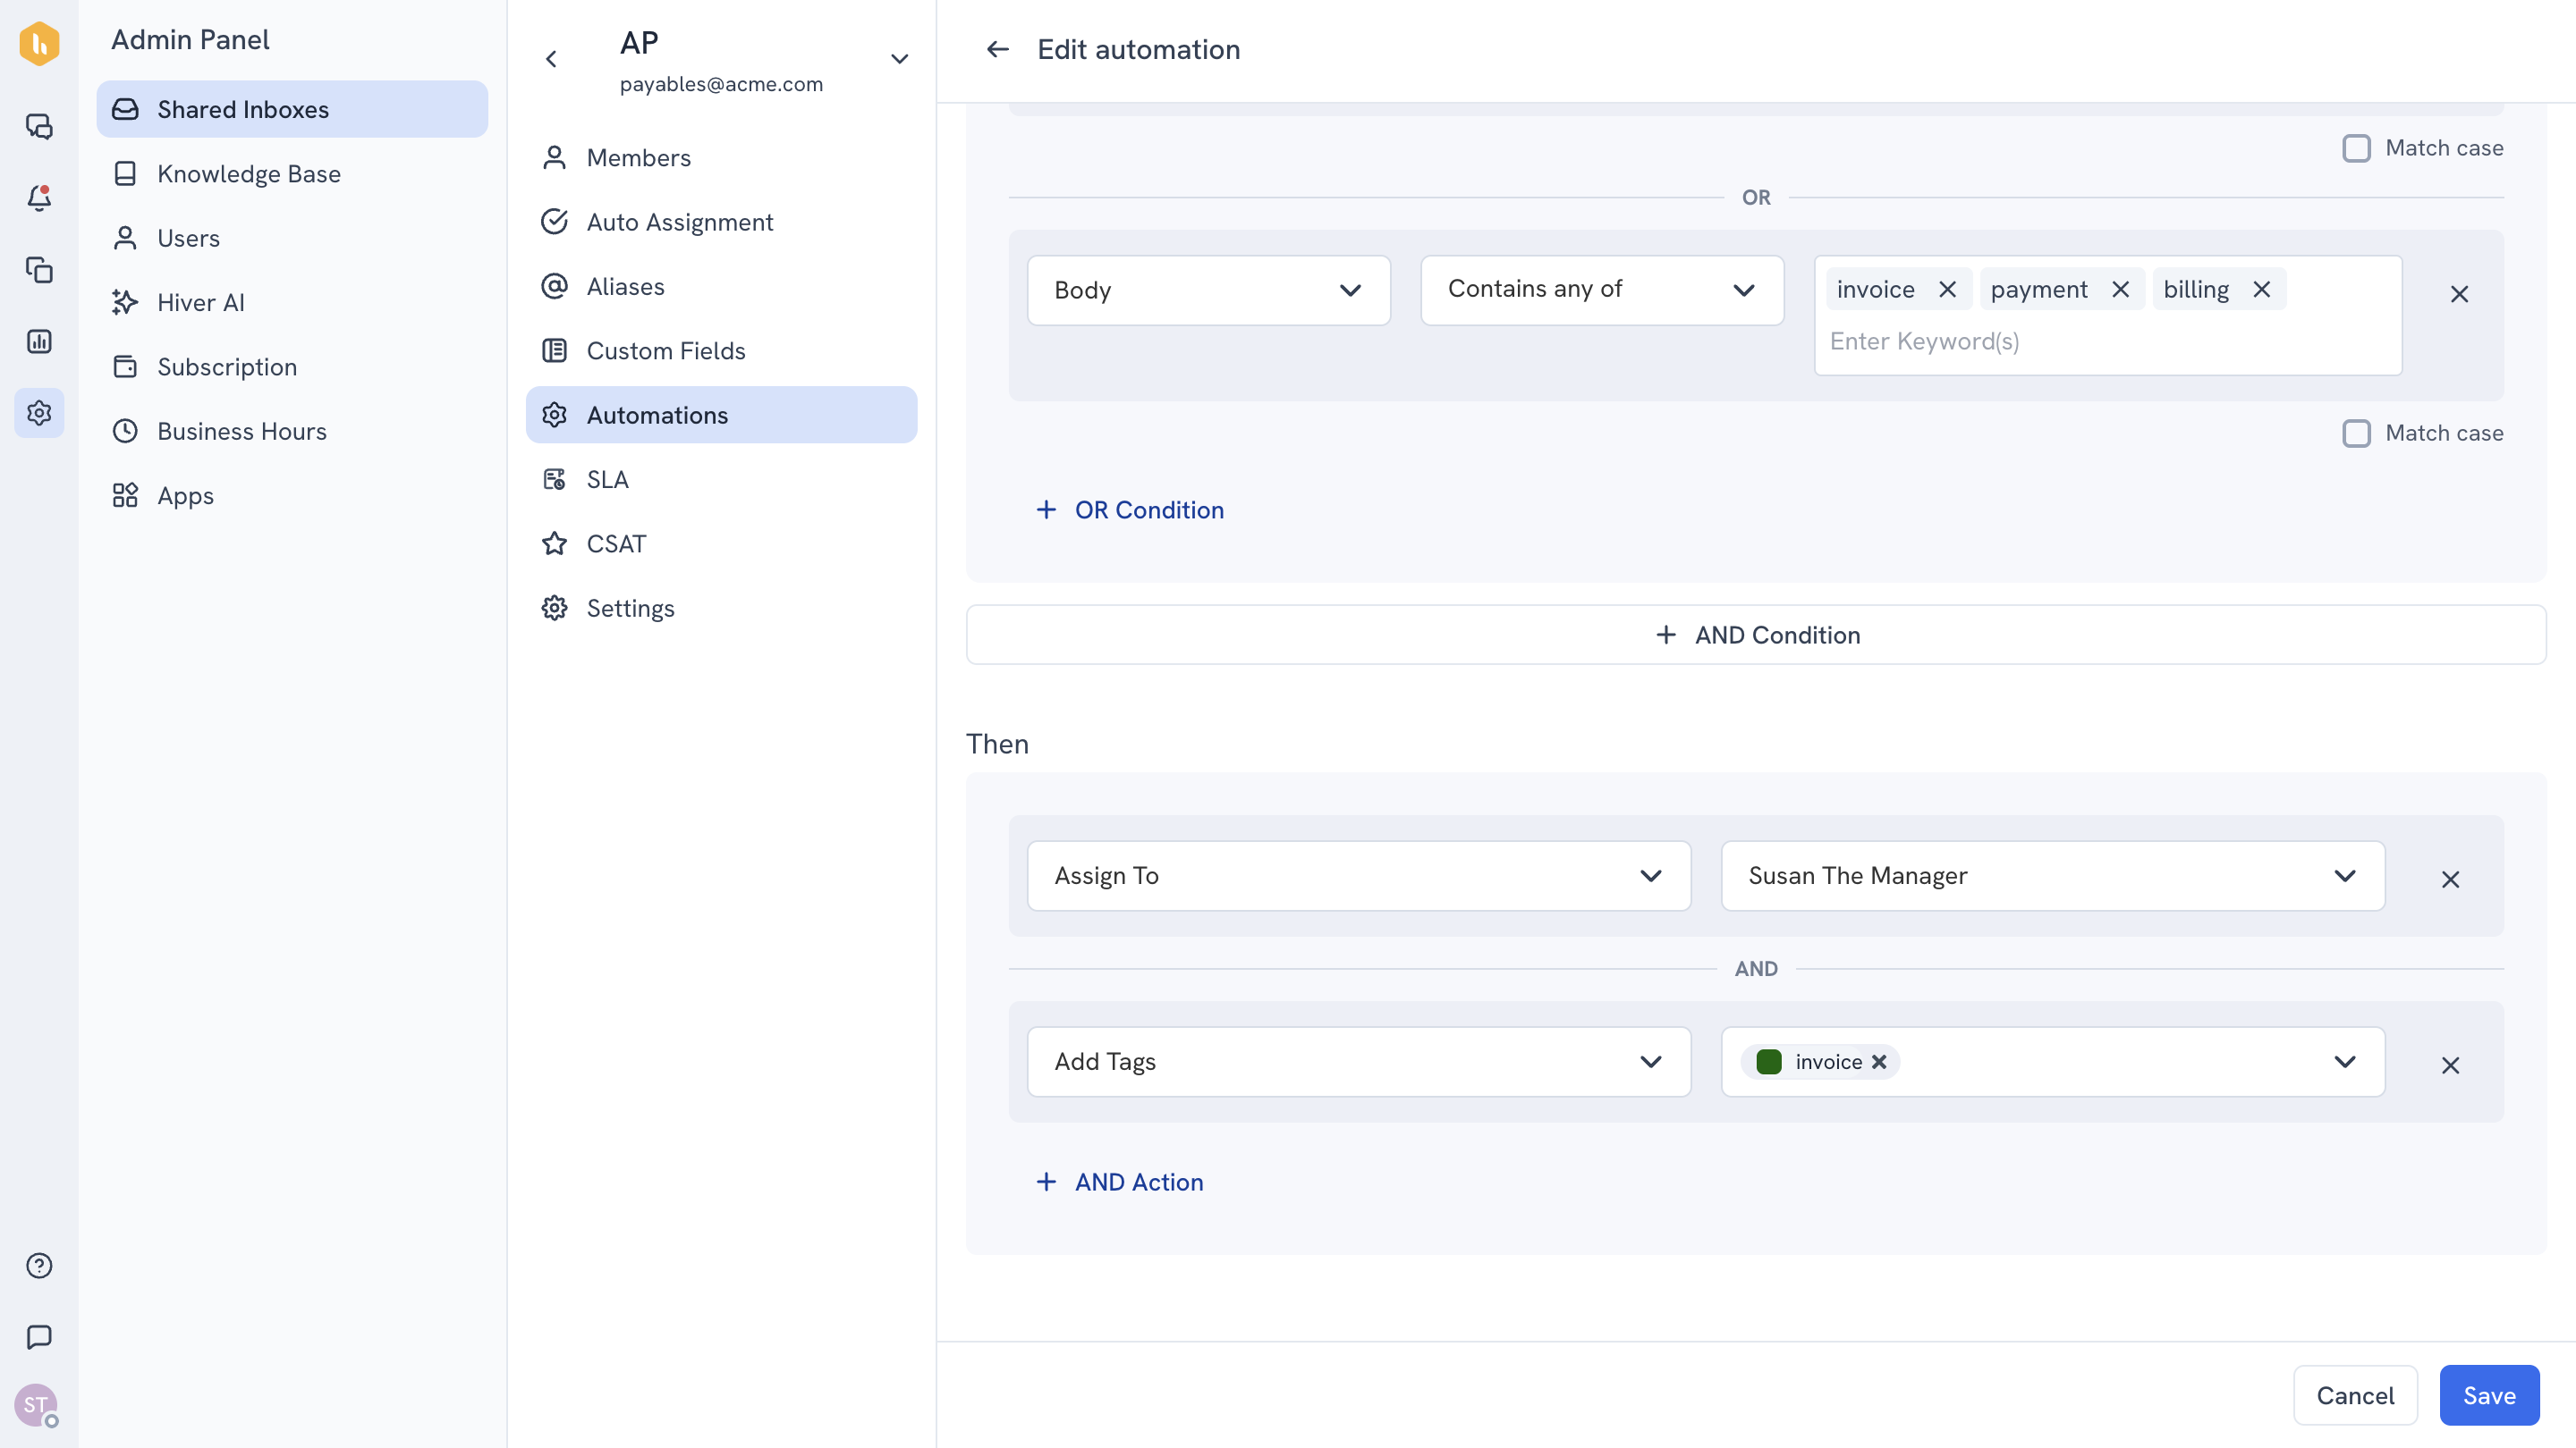
Task: Open the notifications bell icon
Action: pyautogui.click(x=39, y=198)
